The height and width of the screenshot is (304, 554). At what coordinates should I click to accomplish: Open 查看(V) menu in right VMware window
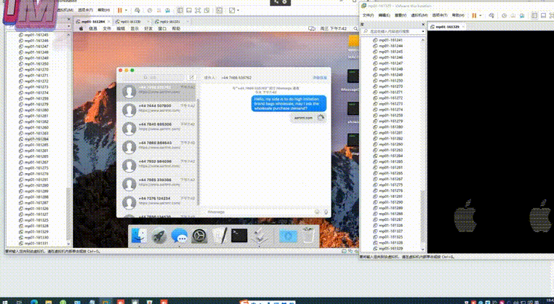point(401,15)
